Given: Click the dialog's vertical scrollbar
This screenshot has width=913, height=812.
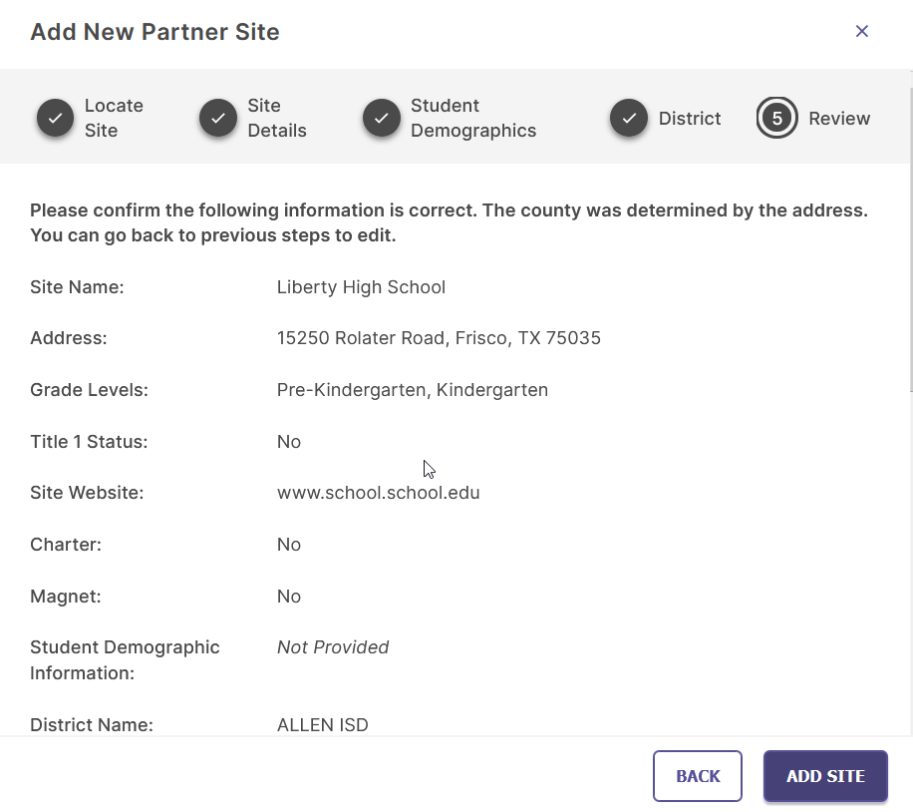Looking at the screenshot, I should tap(911, 239).
